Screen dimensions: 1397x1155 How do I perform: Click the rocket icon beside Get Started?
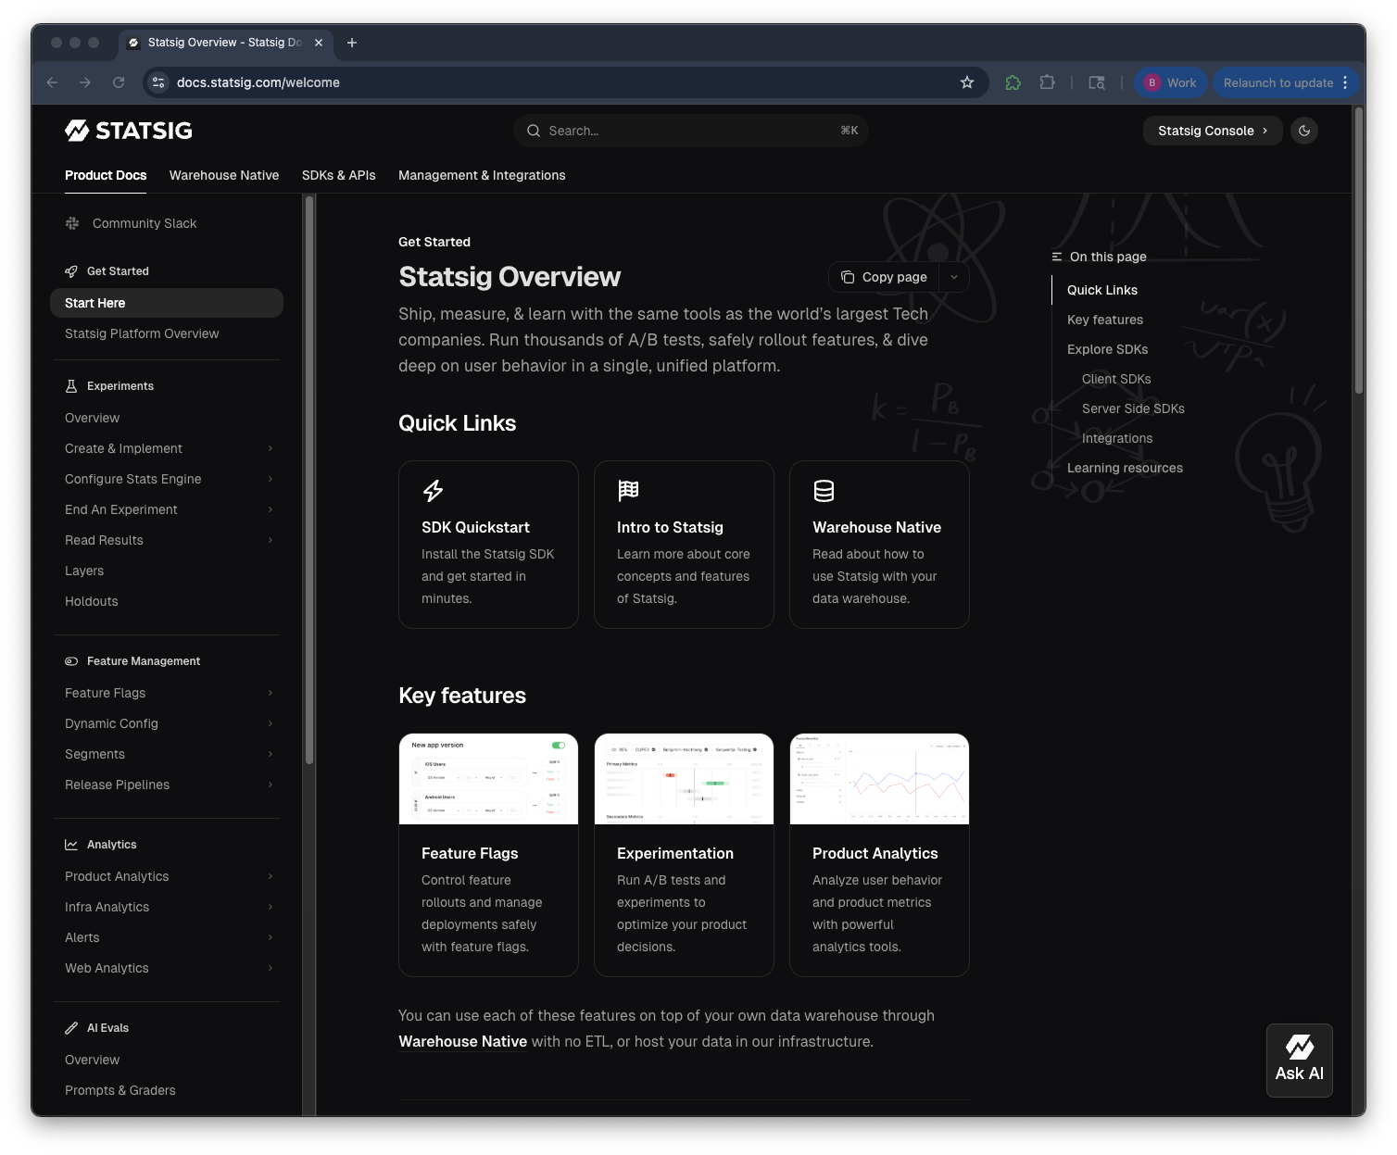coord(71,271)
